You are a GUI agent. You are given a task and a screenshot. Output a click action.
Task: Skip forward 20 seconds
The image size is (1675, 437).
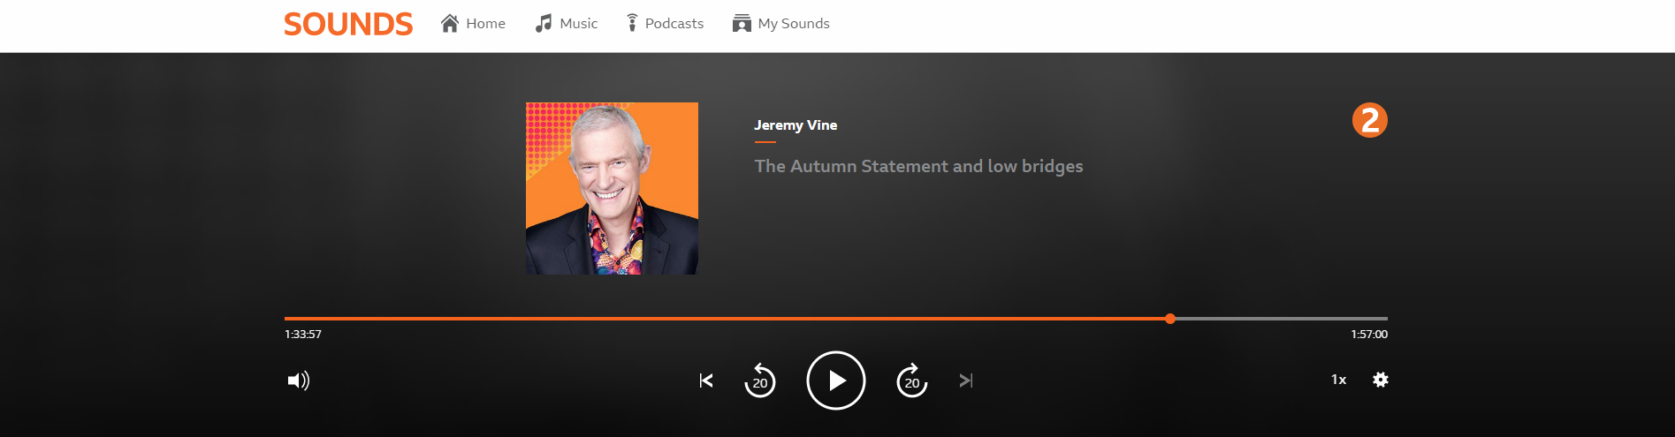912,380
